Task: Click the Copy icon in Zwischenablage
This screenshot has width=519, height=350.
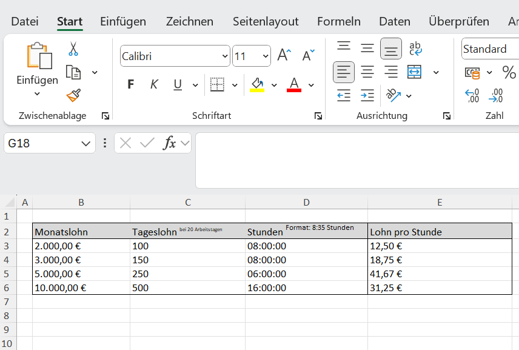Action: click(73, 72)
